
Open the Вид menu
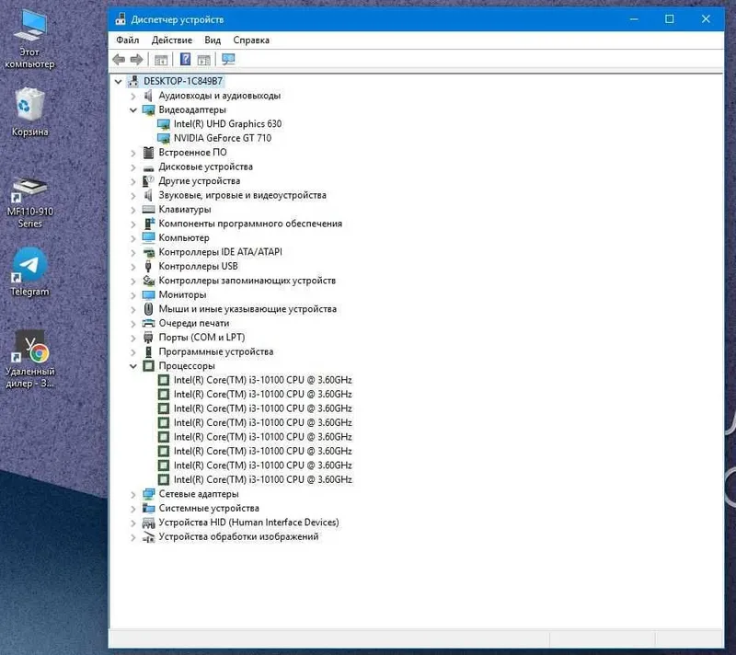(213, 40)
